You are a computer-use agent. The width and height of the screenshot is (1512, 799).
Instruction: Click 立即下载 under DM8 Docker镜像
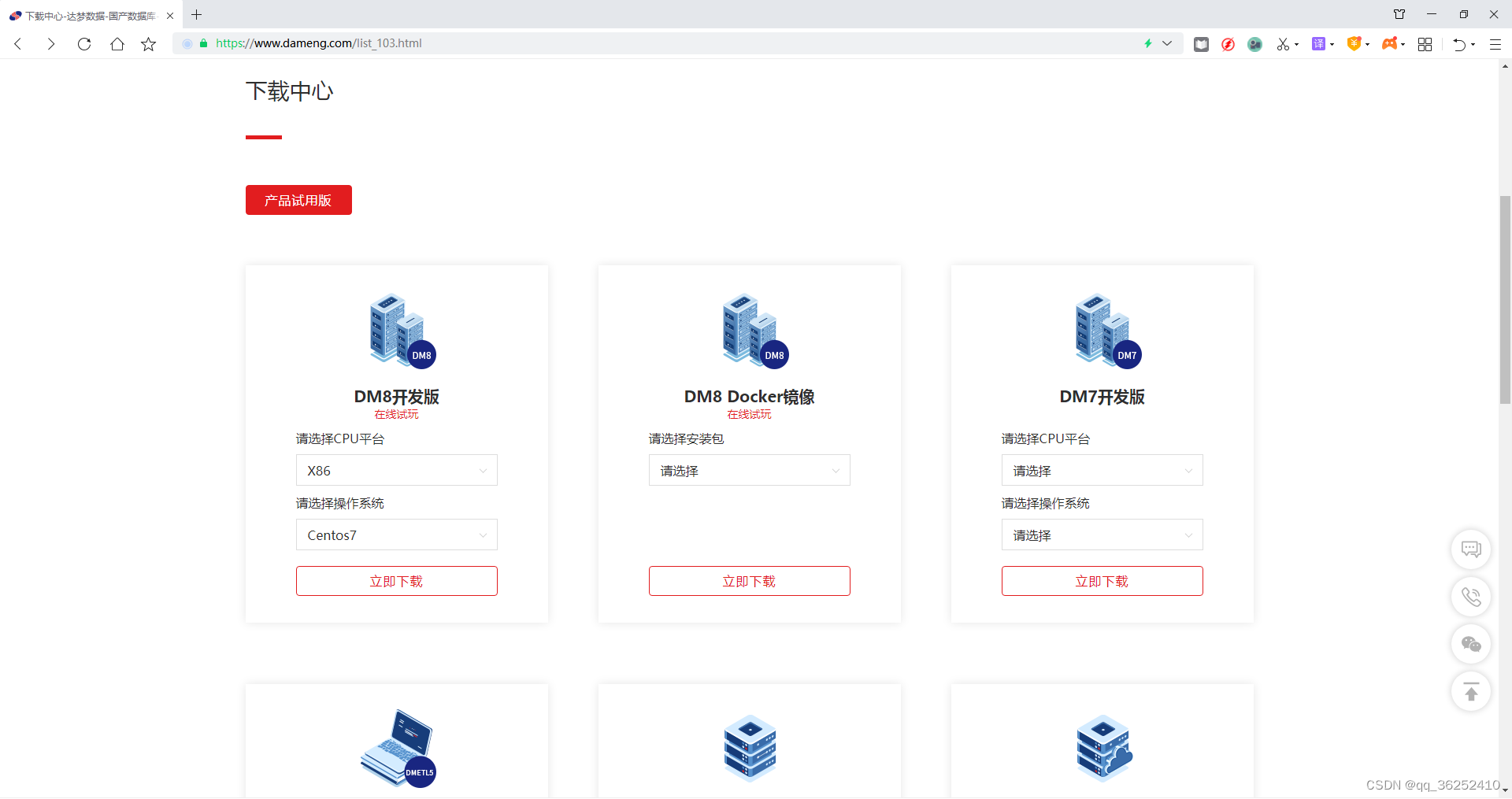point(750,581)
